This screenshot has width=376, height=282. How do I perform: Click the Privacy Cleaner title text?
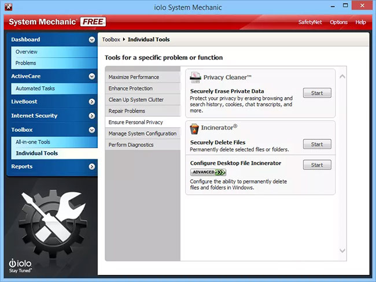(227, 77)
